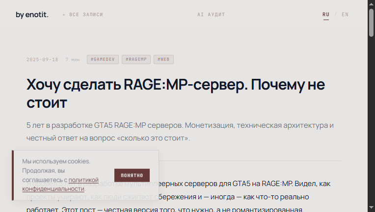The image size is (375, 212).
Task: Click the '7 мин' reading time label
Action: click(72, 60)
